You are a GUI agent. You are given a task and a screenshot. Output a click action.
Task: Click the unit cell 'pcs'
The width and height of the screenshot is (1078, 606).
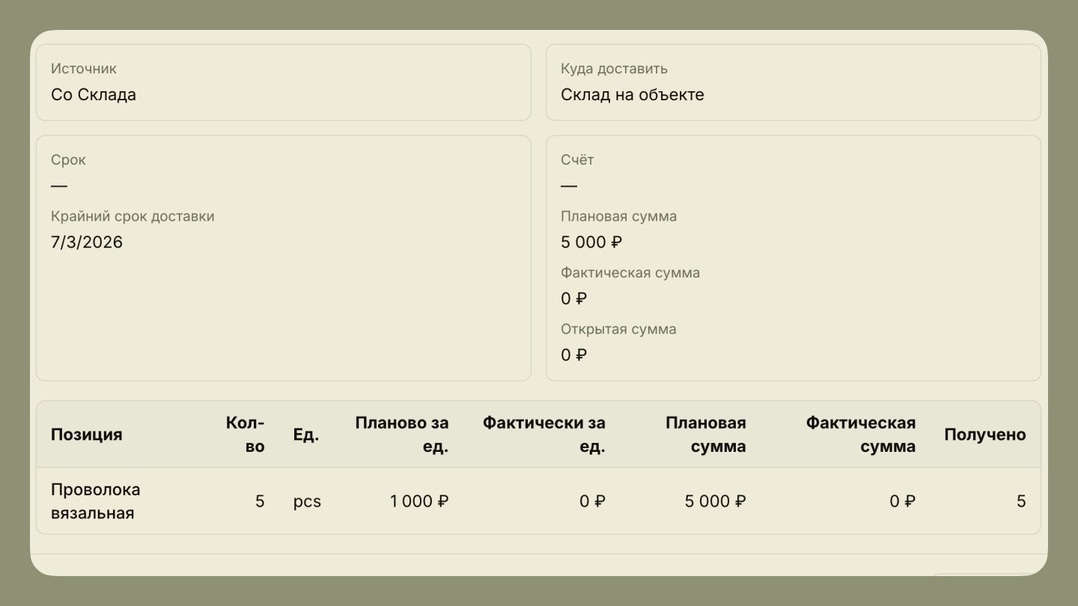click(x=307, y=501)
